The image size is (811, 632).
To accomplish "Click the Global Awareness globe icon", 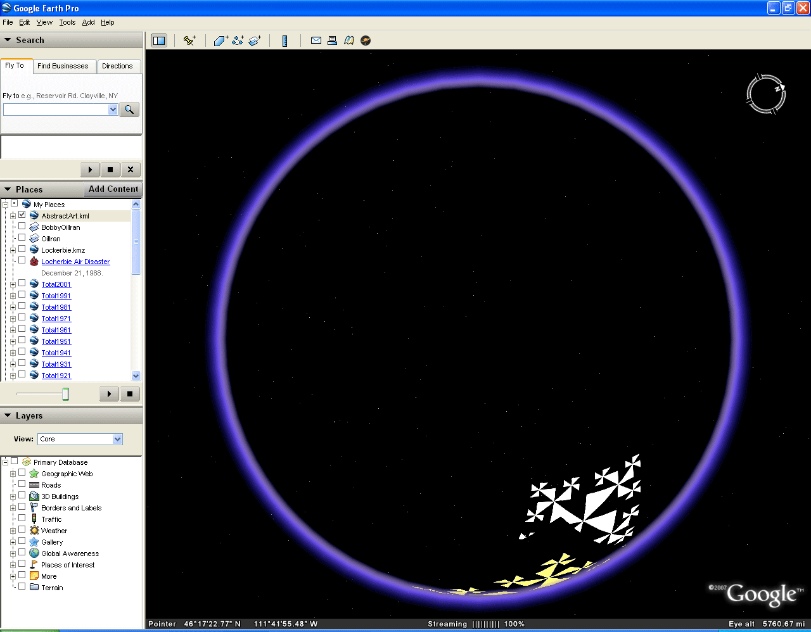I will [x=34, y=553].
